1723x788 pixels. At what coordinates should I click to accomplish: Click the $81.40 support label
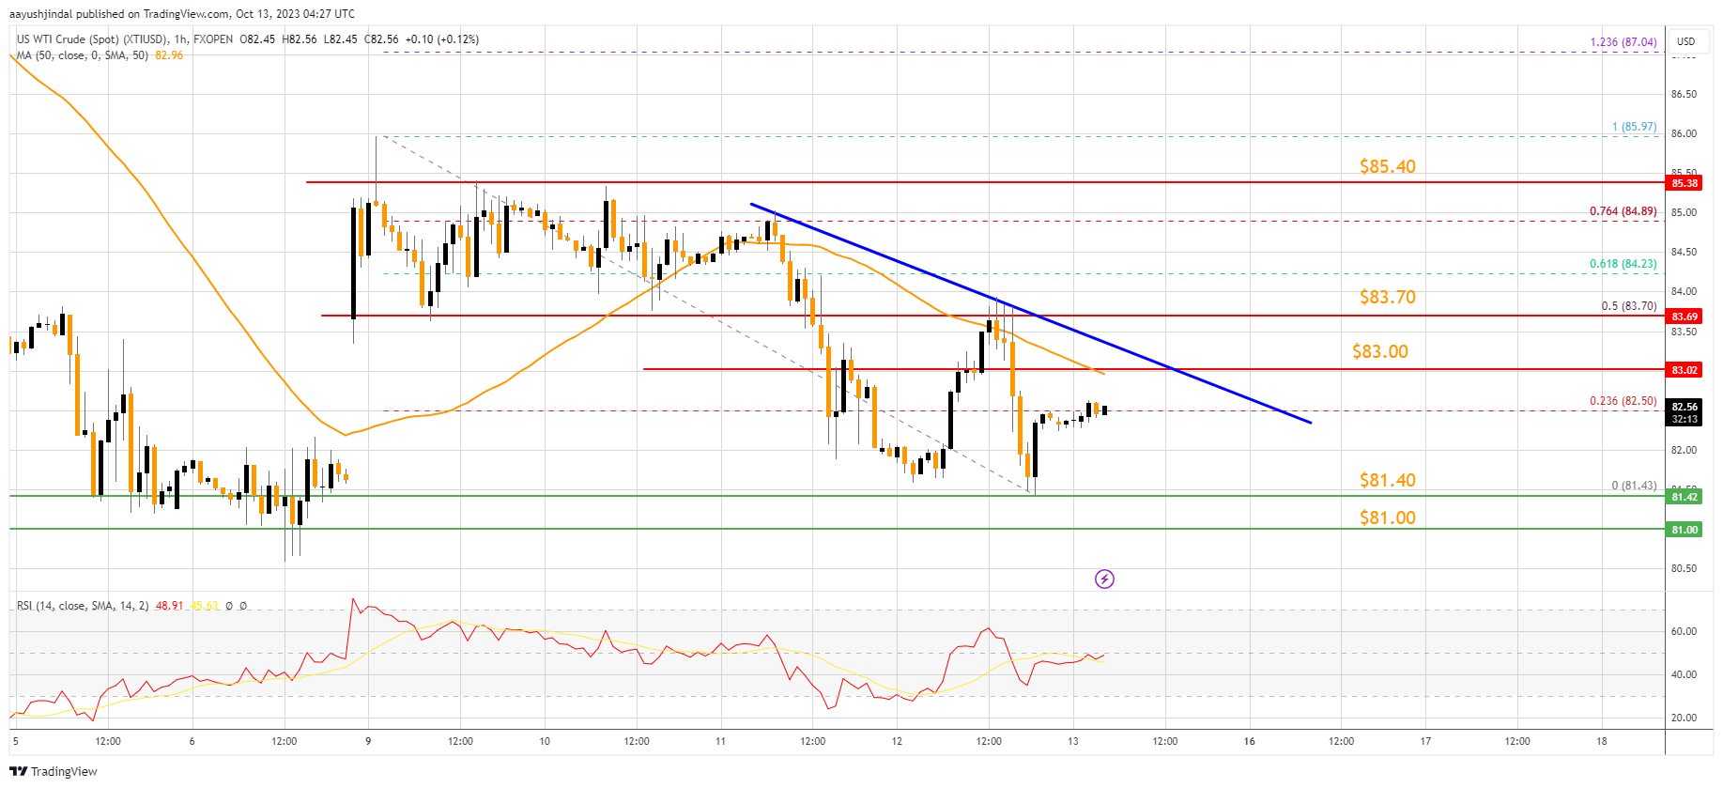[x=1388, y=480]
